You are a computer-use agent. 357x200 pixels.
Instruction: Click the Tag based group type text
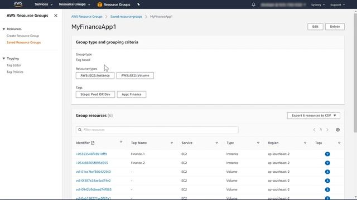(x=83, y=60)
